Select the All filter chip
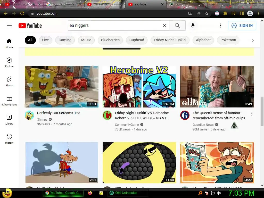This screenshot has height=198, width=264. tap(30, 40)
